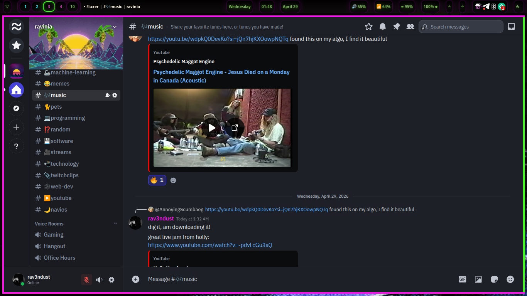Click the plus attachment icon beside message box
The image size is (527, 296).
(136, 279)
